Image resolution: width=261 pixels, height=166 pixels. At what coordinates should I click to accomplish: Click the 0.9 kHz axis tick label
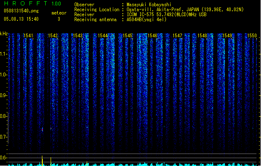tap(3, 95)
